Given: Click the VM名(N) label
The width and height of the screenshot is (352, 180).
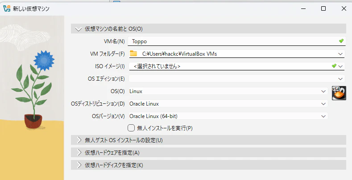Looking at the screenshot, I should 114,41.
